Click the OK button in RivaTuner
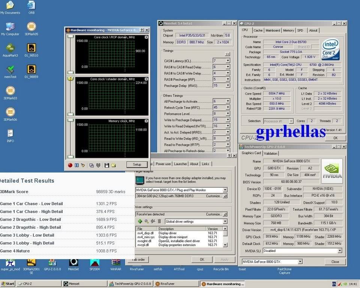The image size is (360, 288). pos(202,259)
